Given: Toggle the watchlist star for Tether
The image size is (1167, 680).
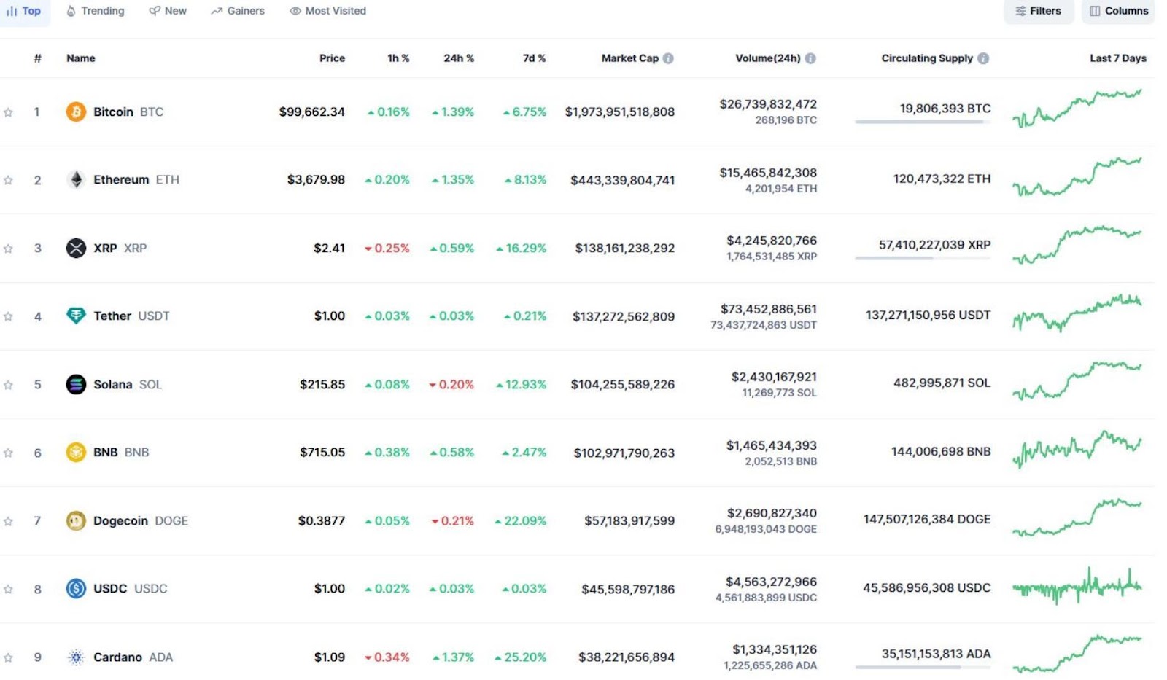Looking at the screenshot, I should tap(8, 316).
